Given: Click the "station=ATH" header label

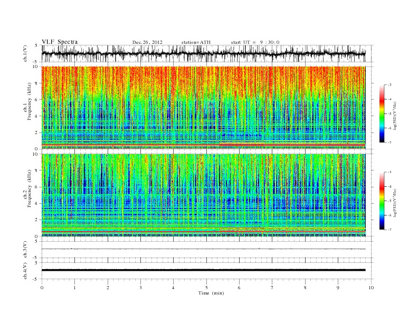Looking at the screenshot, I should 196,42.
